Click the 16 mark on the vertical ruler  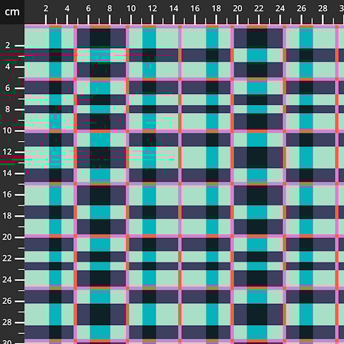point(8,194)
